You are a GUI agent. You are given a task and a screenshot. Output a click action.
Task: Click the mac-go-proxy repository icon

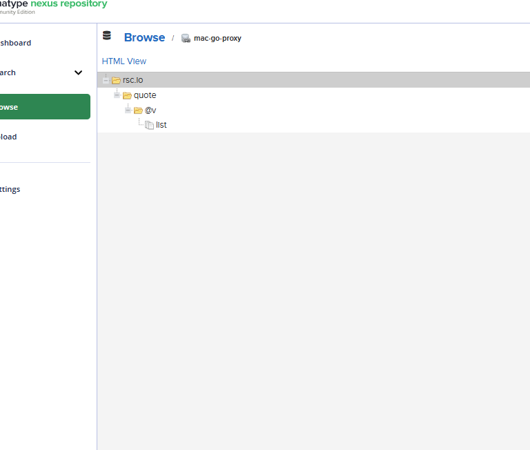point(186,39)
